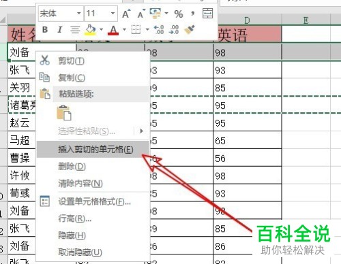This screenshot has height=264, width=341.
Task: Open the 宋体 font name dropdown
Action: 78,13
